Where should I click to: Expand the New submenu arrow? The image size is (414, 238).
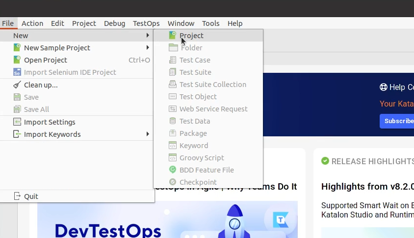coord(148,35)
